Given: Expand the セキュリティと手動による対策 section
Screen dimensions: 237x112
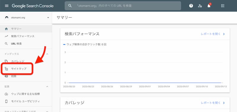Looking at the screenshot, I should point(47,111).
